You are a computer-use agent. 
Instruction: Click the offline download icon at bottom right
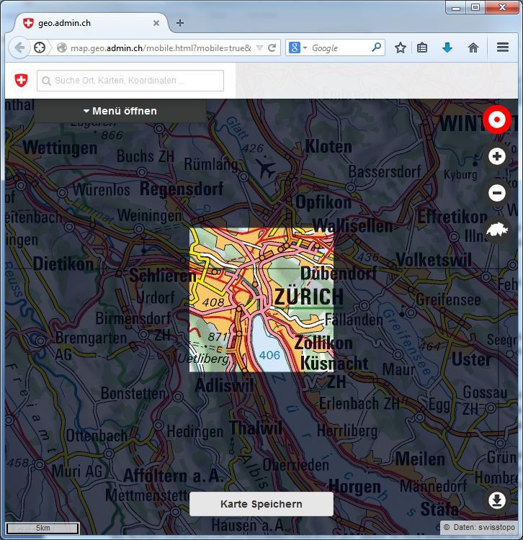pyautogui.click(x=496, y=500)
